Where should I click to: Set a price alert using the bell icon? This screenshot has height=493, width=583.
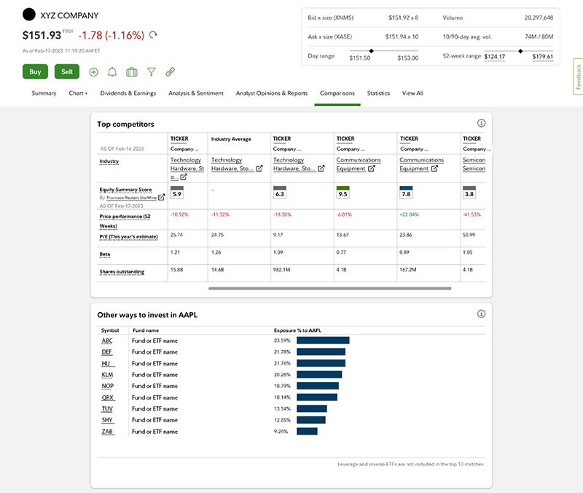click(x=112, y=71)
